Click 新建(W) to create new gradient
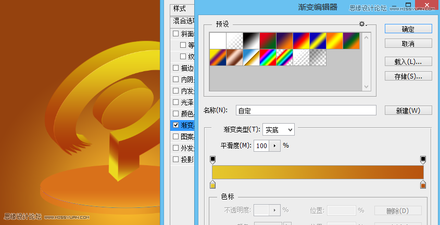Screen dimensions: 440x225 click(x=408, y=110)
